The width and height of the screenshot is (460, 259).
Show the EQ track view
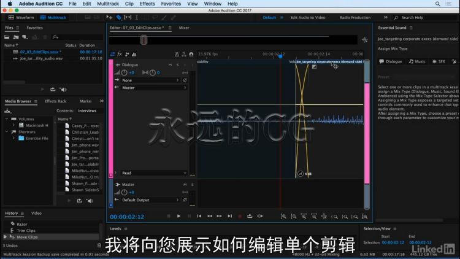[x=134, y=54]
